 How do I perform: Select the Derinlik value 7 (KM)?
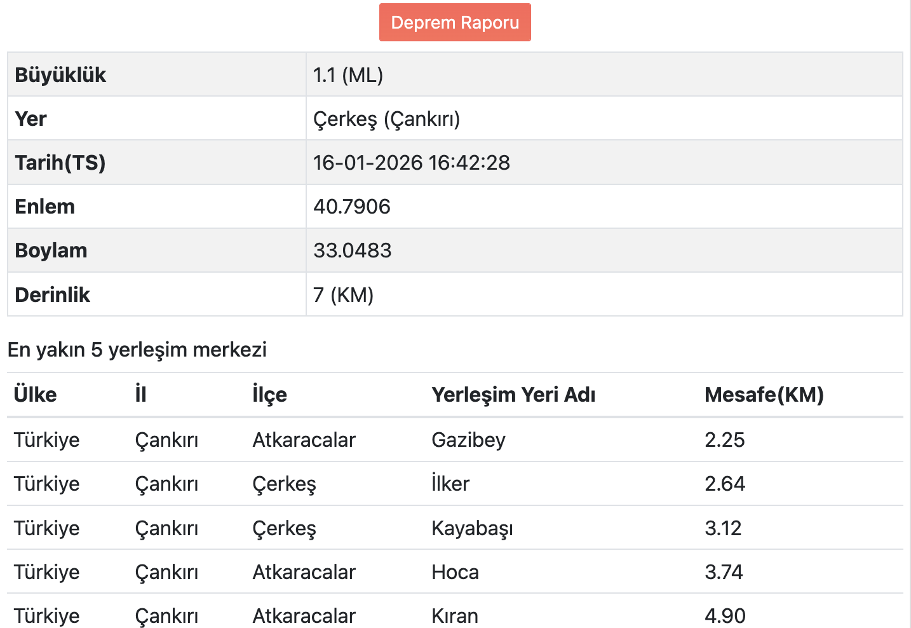click(344, 295)
